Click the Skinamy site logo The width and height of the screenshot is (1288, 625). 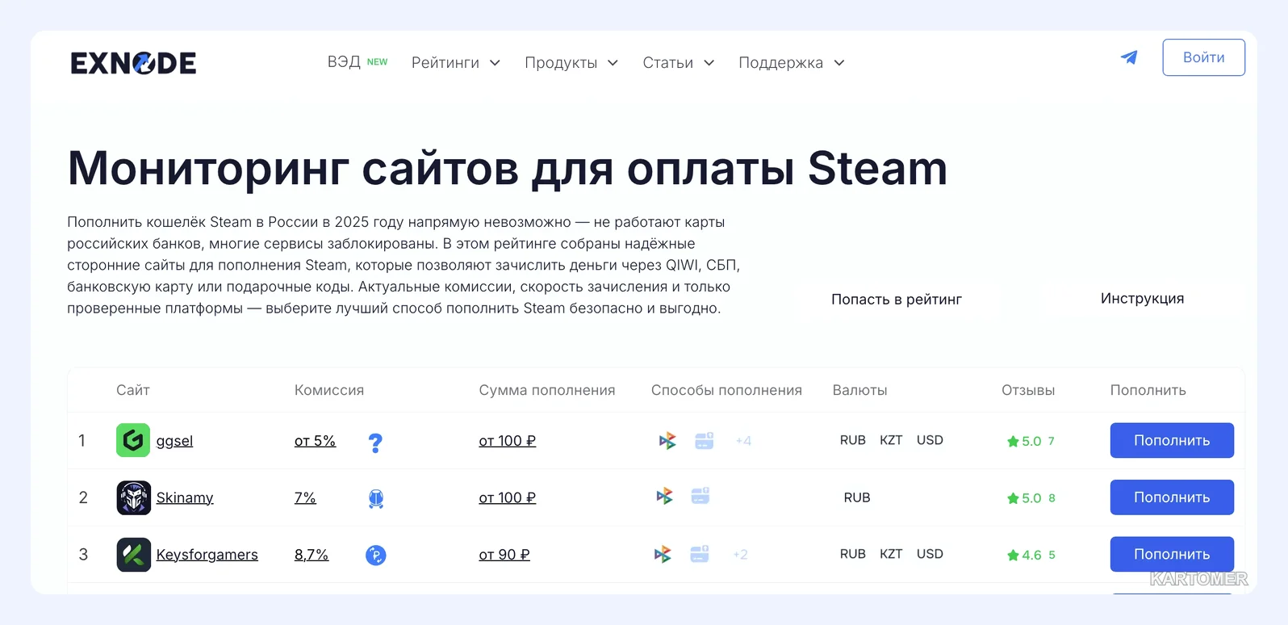[x=133, y=497]
